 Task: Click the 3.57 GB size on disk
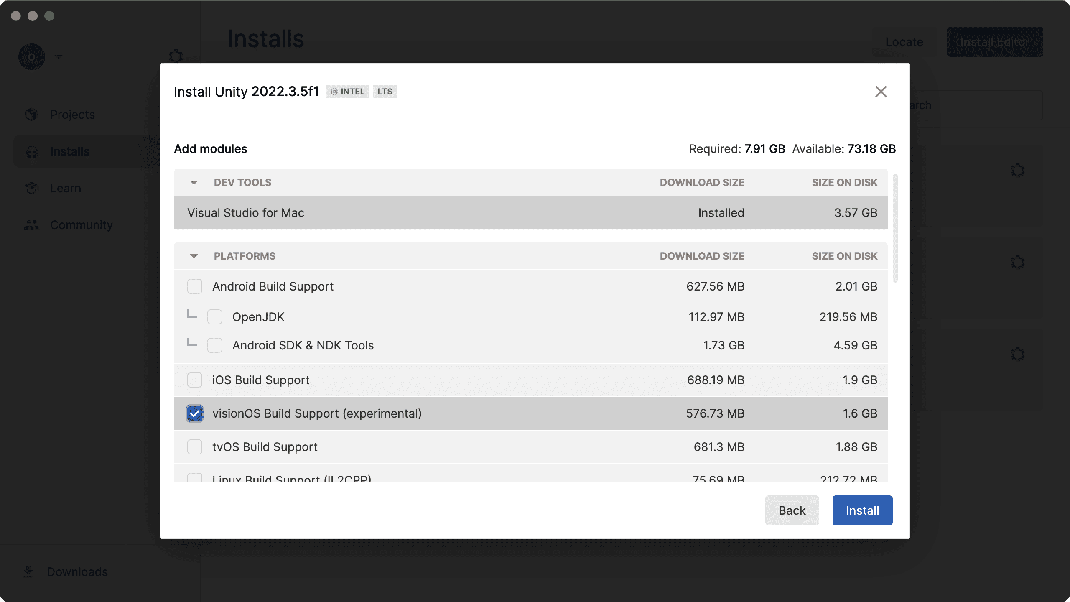tap(856, 213)
